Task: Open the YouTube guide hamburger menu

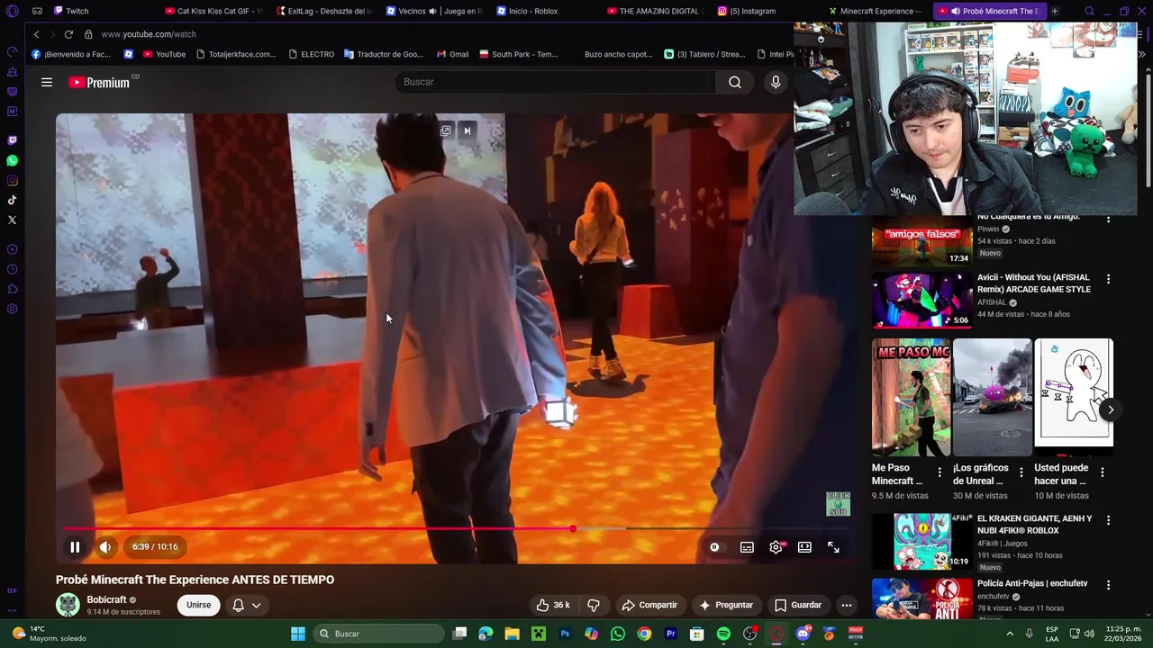Action: [x=47, y=82]
